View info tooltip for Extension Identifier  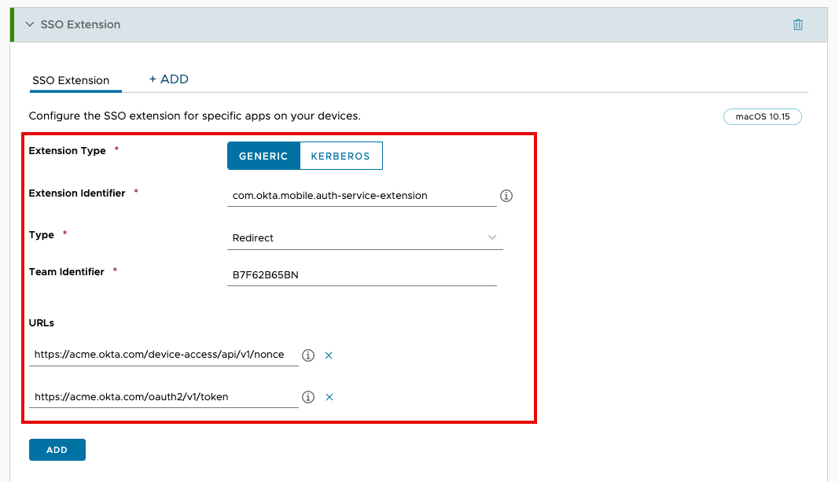pyautogui.click(x=506, y=195)
